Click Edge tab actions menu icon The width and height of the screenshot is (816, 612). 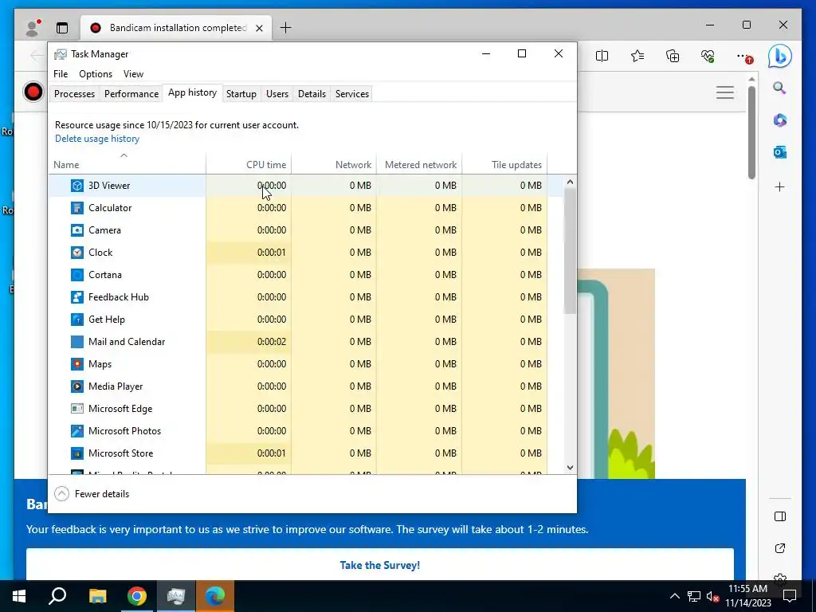point(62,28)
